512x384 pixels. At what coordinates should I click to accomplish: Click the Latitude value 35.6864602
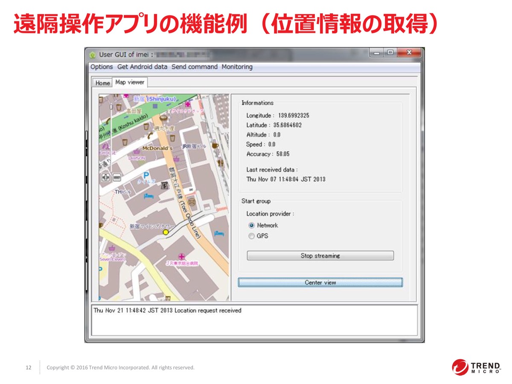[x=288, y=125]
